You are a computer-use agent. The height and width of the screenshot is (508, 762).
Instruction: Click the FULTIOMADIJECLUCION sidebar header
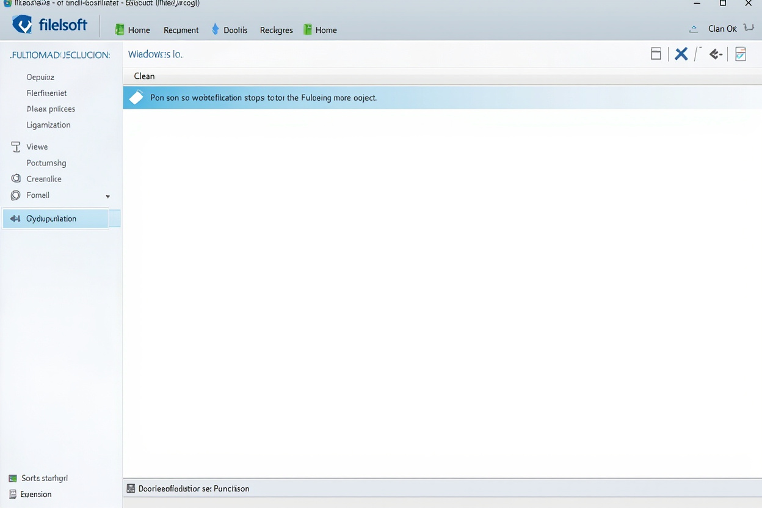[x=60, y=55]
